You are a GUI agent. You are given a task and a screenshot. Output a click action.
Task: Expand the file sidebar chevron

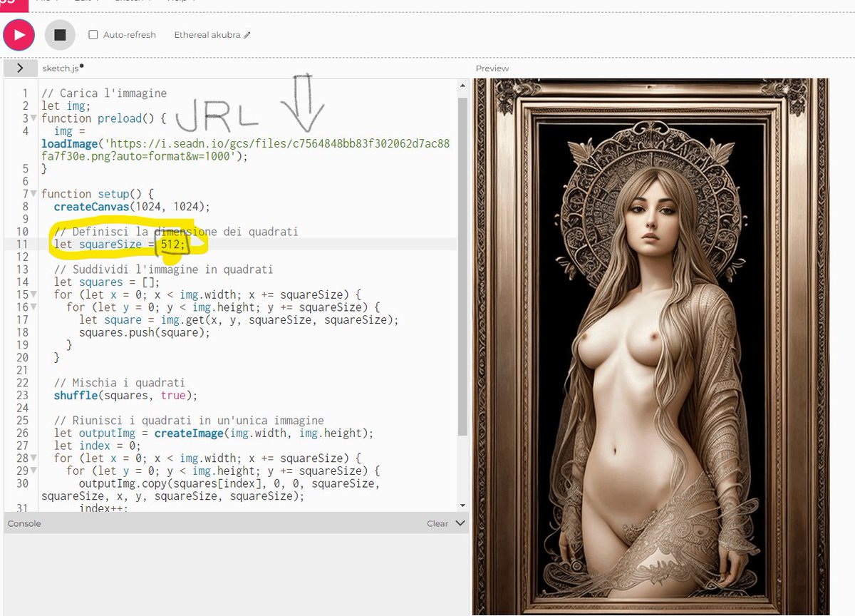[x=20, y=68]
